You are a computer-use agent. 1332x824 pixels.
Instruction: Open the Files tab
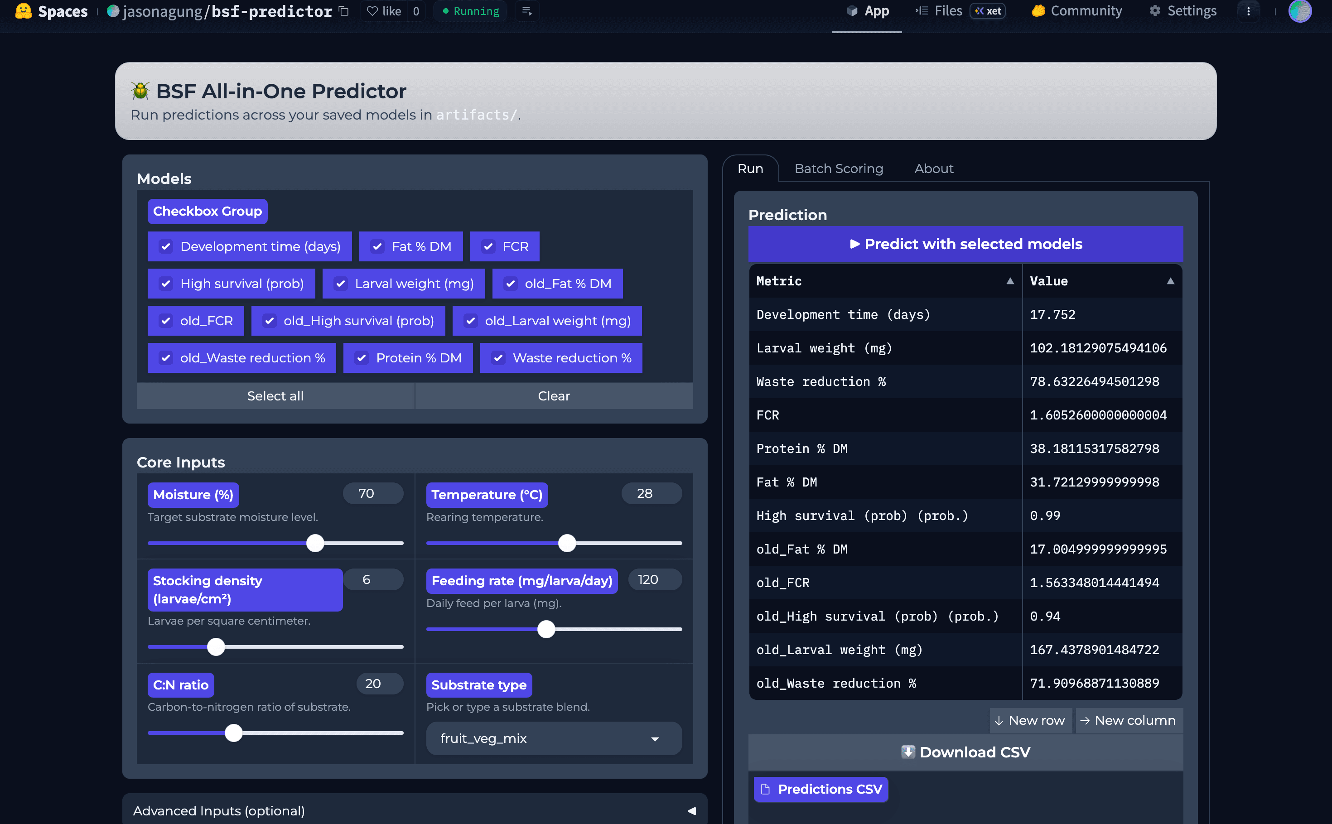point(960,11)
